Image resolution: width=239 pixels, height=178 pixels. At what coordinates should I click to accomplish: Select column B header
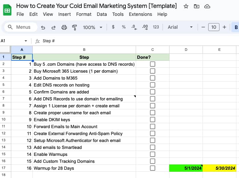84,50
